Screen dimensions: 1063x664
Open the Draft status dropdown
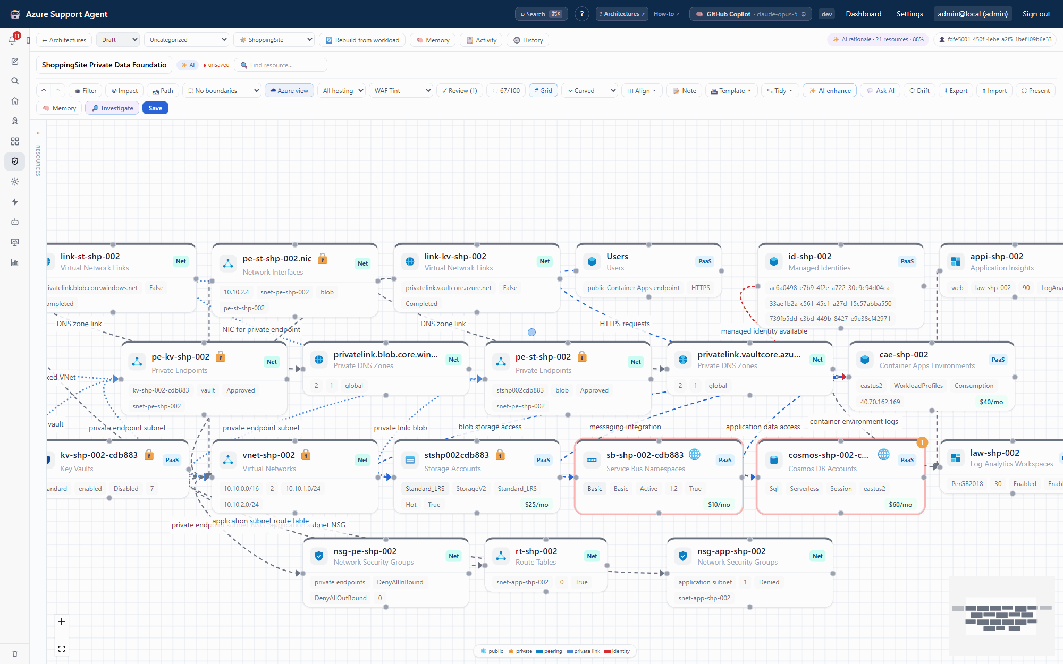pos(119,40)
